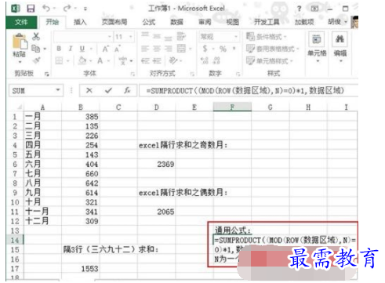Toggle Bold formatting

tap(59, 49)
